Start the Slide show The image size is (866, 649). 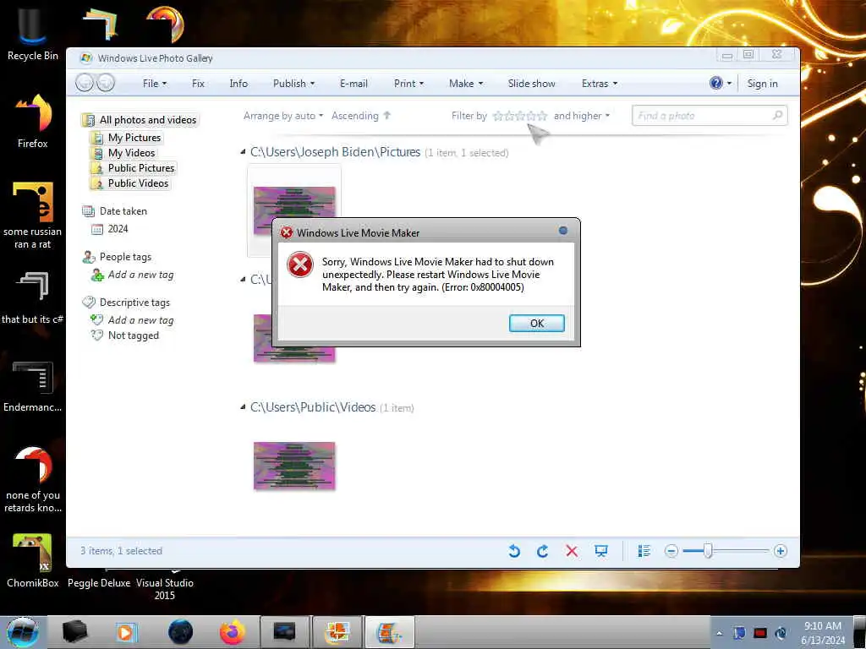point(531,84)
